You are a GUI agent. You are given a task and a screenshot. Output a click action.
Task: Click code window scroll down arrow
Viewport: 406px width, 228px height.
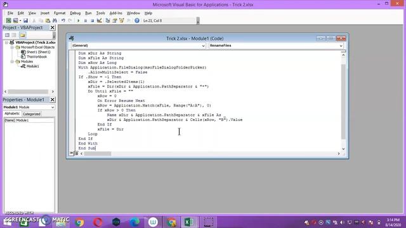coord(343,149)
